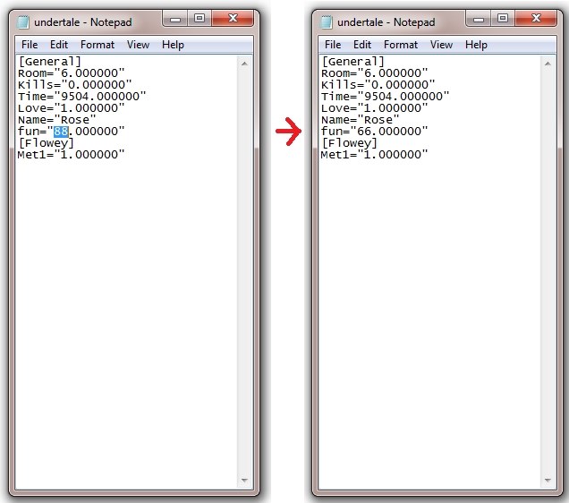Image resolution: width=569 pixels, height=503 pixels.
Task: Close the right Notepad window
Action: coord(536,19)
